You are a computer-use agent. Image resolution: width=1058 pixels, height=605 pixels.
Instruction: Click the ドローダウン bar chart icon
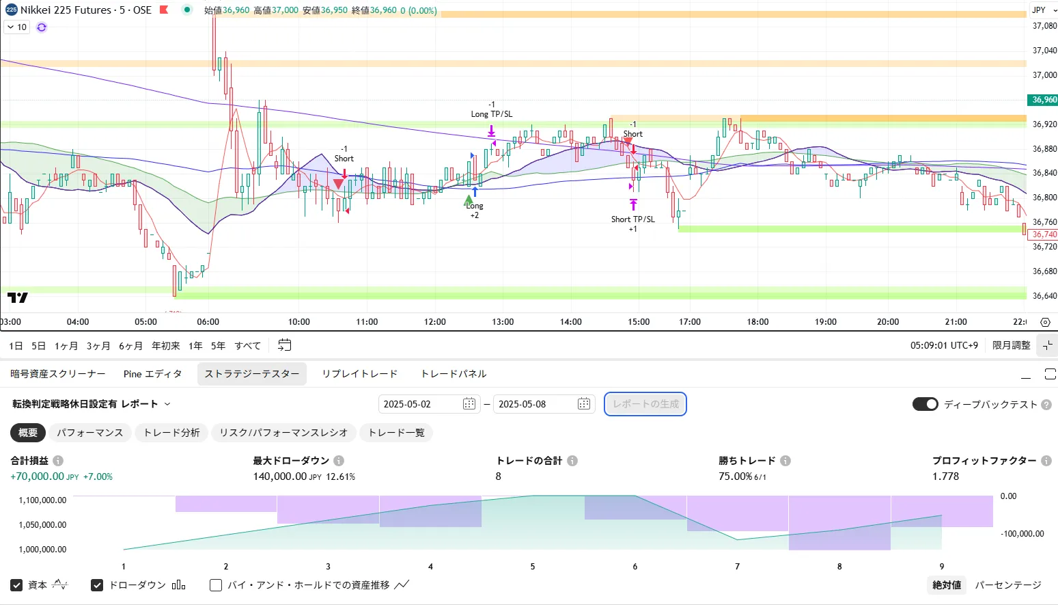point(178,584)
